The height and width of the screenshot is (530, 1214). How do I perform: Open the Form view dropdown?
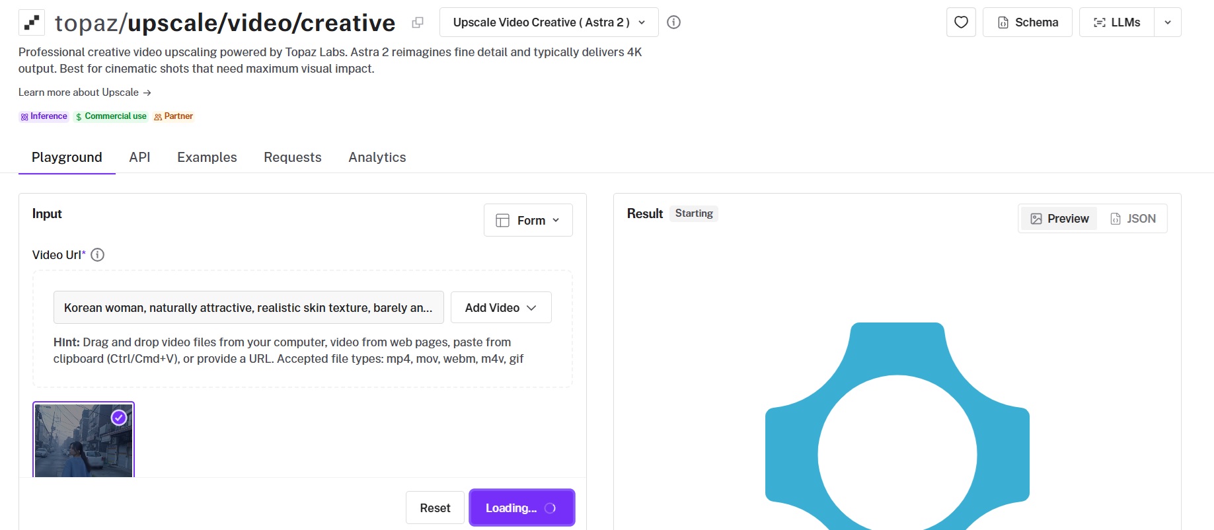pyautogui.click(x=528, y=220)
